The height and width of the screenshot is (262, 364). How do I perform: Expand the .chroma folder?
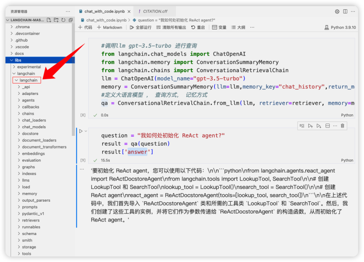[40, 27]
